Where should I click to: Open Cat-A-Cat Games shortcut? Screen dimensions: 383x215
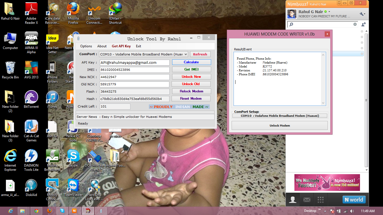tap(31, 131)
